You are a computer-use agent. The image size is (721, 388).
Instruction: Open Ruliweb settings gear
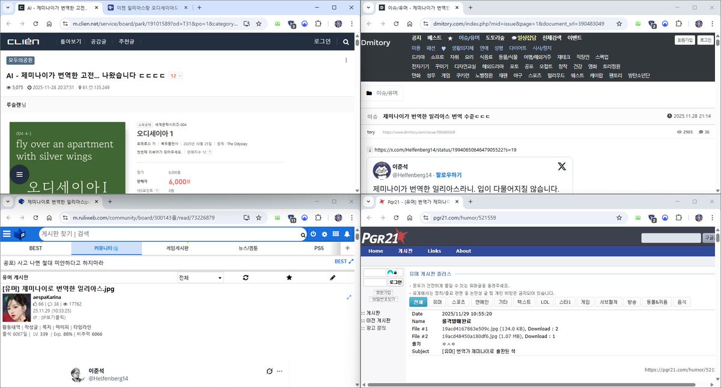point(324,234)
